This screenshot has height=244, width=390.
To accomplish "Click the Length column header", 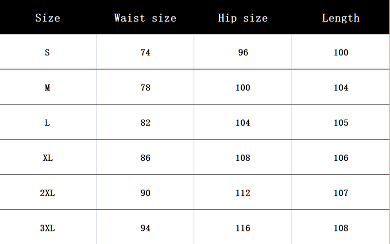I will 341,18.
